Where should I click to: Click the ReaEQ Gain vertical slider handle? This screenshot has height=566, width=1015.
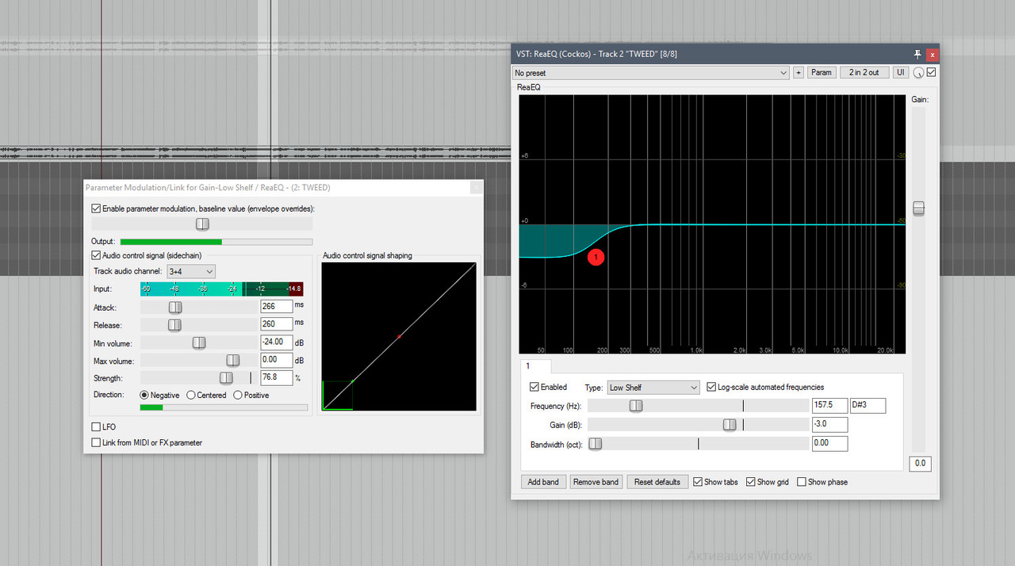[918, 208]
